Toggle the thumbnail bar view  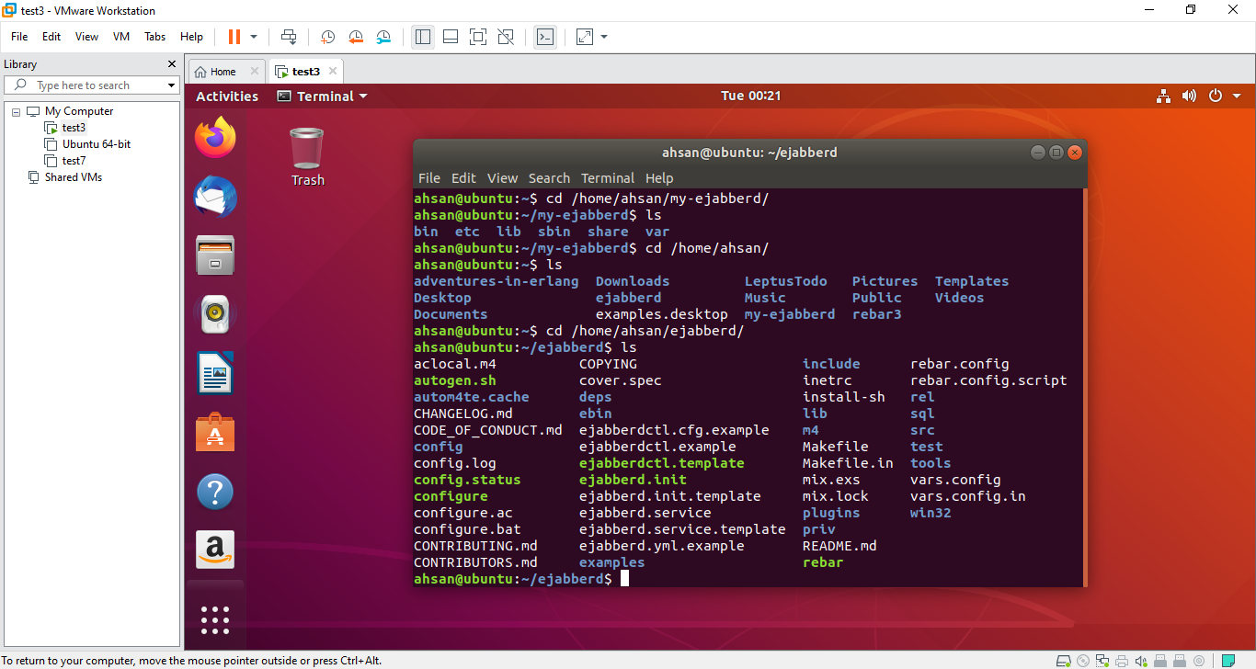451,37
